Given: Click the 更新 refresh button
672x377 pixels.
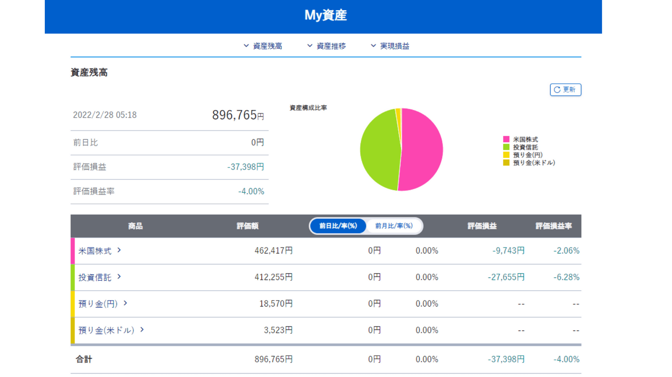Looking at the screenshot, I should 565,90.
